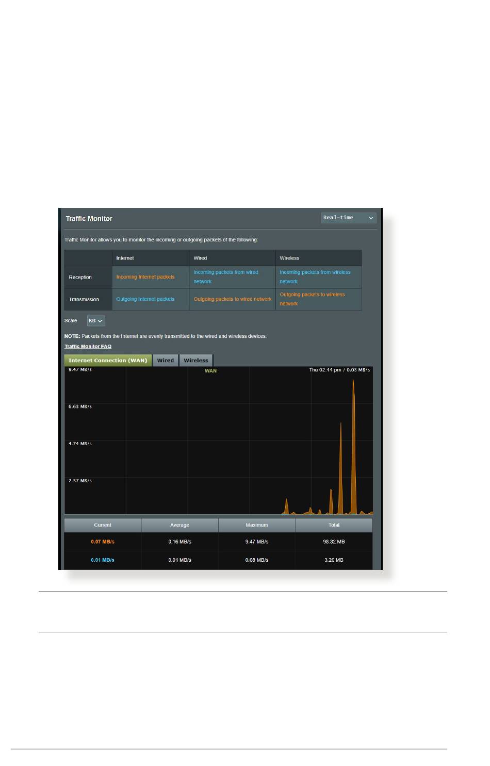490x766 pixels.
Task: Click Outgoing packets to wired network
Action: click(232, 299)
